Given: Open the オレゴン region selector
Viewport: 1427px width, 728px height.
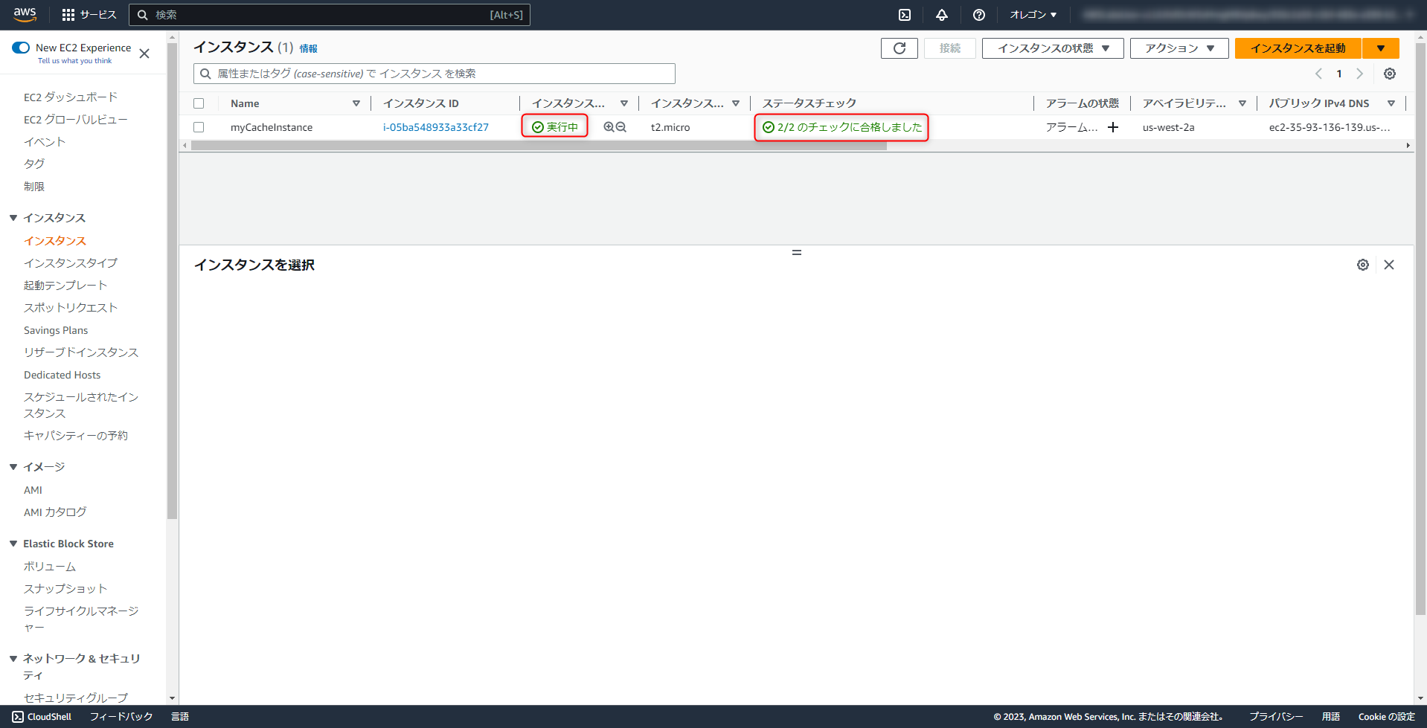Looking at the screenshot, I should click(1033, 14).
